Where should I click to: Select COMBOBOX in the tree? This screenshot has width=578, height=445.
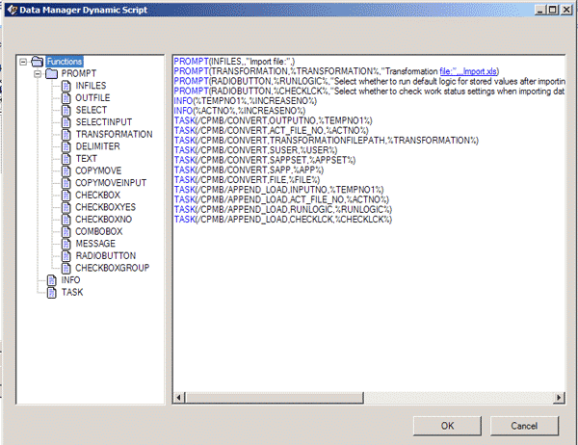tap(99, 232)
